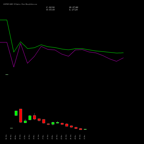The width and height of the screenshot is (144, 144).
Task: Select the flat green dash for 08 Dec
Action: coord(12,128)
